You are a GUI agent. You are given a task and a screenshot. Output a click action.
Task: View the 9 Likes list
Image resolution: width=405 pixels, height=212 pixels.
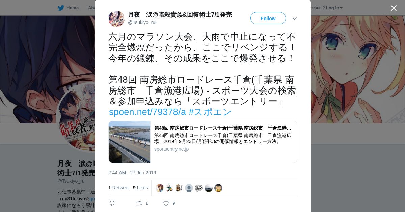(x=140, y=188)
